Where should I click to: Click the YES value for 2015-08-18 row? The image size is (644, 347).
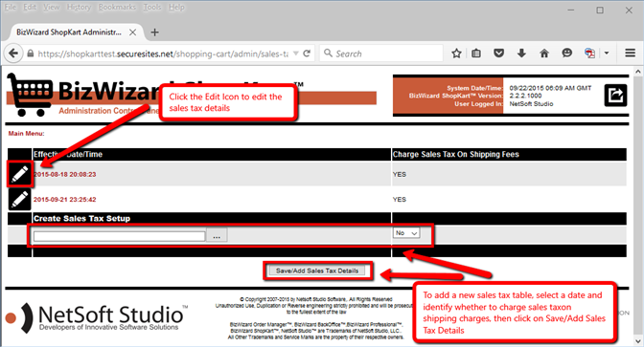[400, 174]
